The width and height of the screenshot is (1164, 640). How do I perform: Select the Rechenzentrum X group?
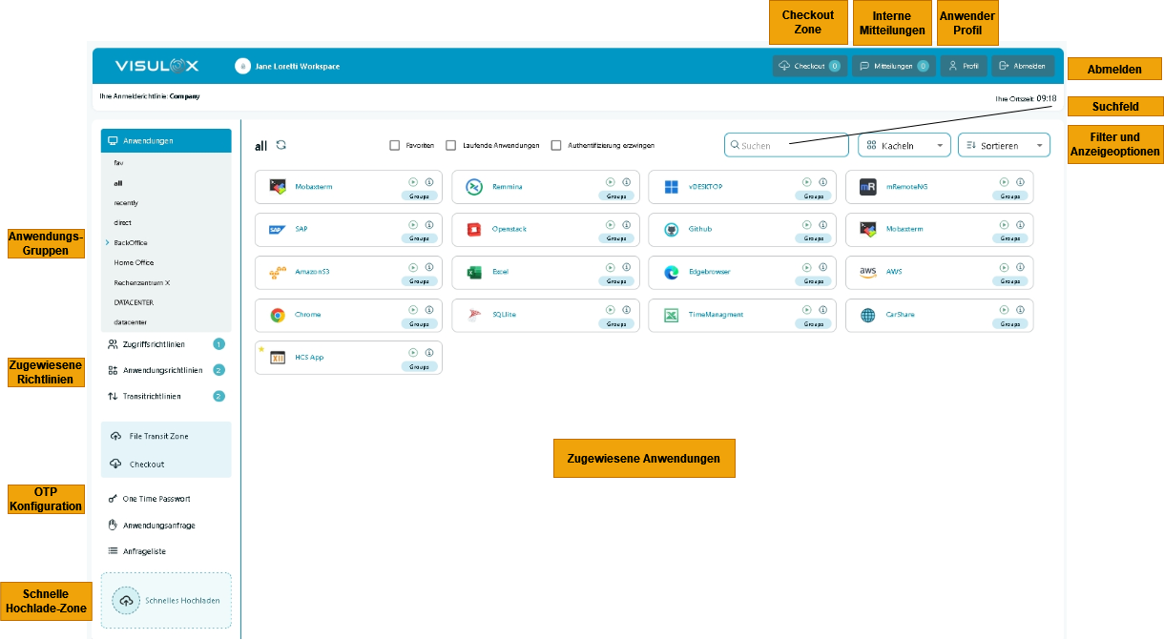pyautogui.click(x=141, y=283)
